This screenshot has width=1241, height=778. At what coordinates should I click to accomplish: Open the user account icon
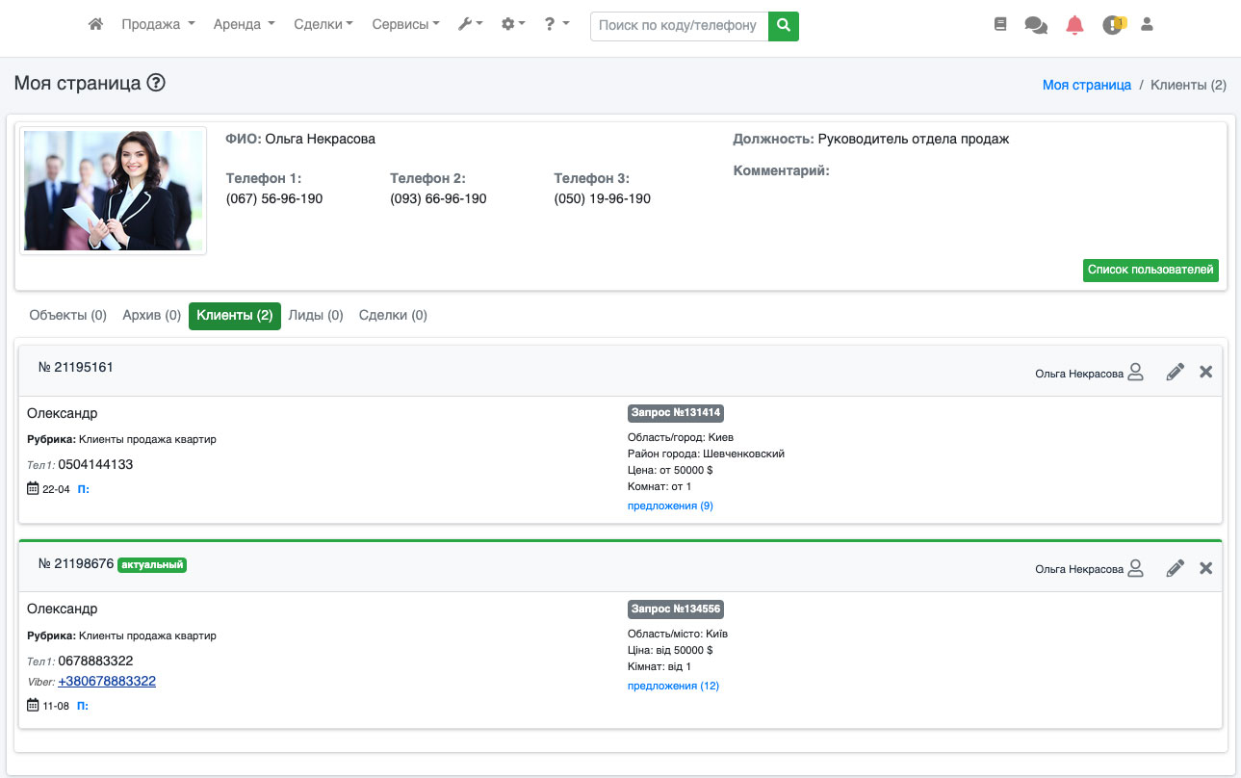pyautogui.click(x=1147, y=25)
